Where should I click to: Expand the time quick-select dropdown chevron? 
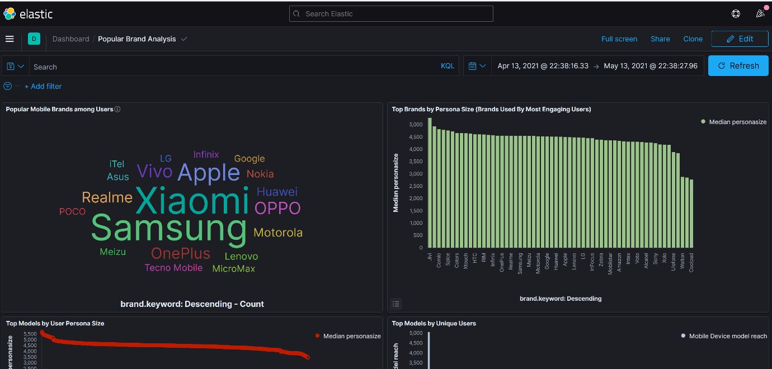tap(483, 66)
